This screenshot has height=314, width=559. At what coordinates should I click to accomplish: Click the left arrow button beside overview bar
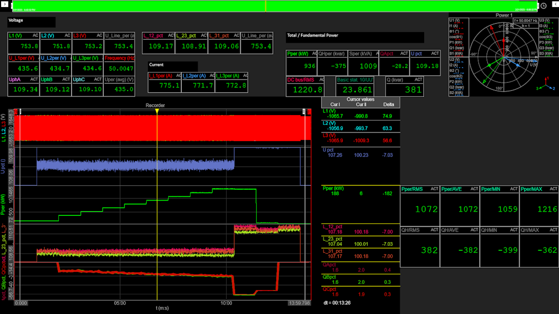coord(4,5)
